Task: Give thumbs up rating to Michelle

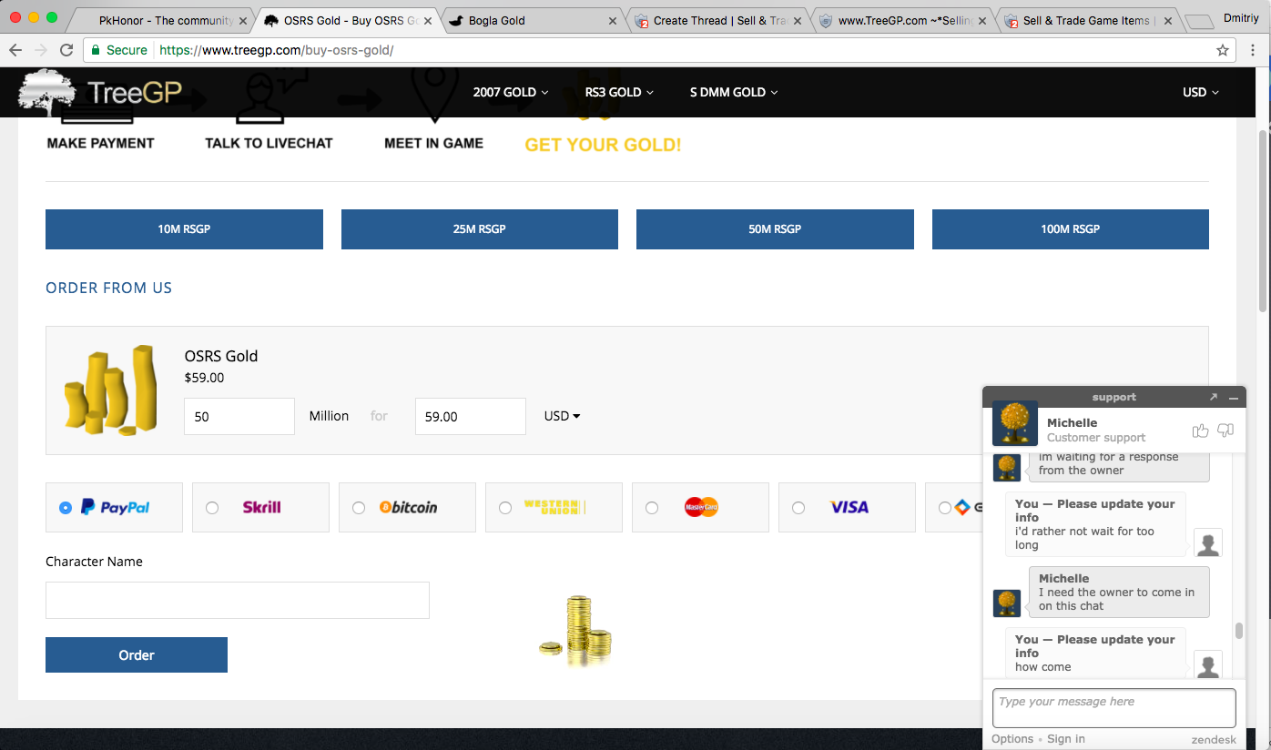Action: [x=1201, y=430]
